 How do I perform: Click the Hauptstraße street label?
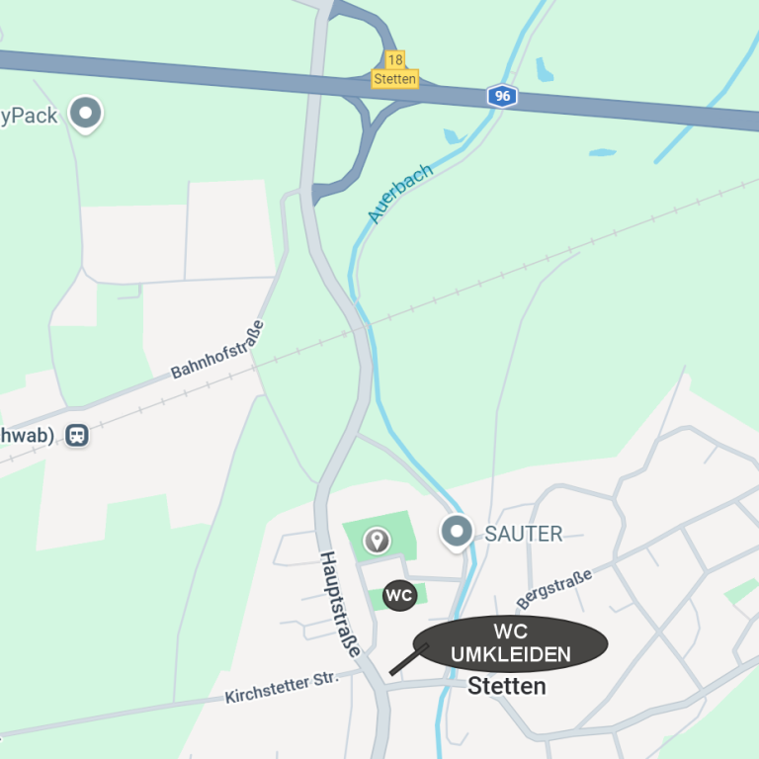[x=340, y=604]
